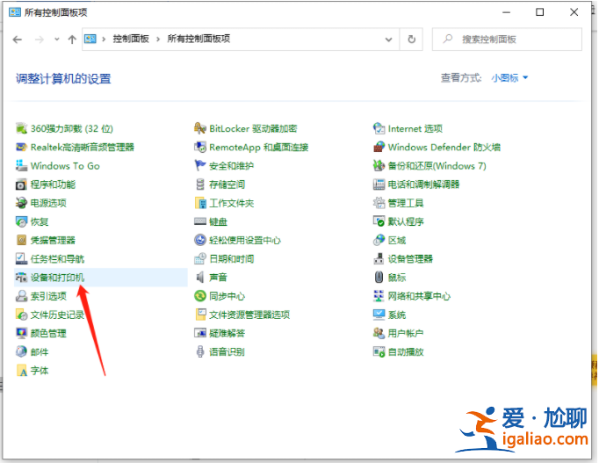
Task: Click the 键盘 keyboard icon
Action: (200, 221)
